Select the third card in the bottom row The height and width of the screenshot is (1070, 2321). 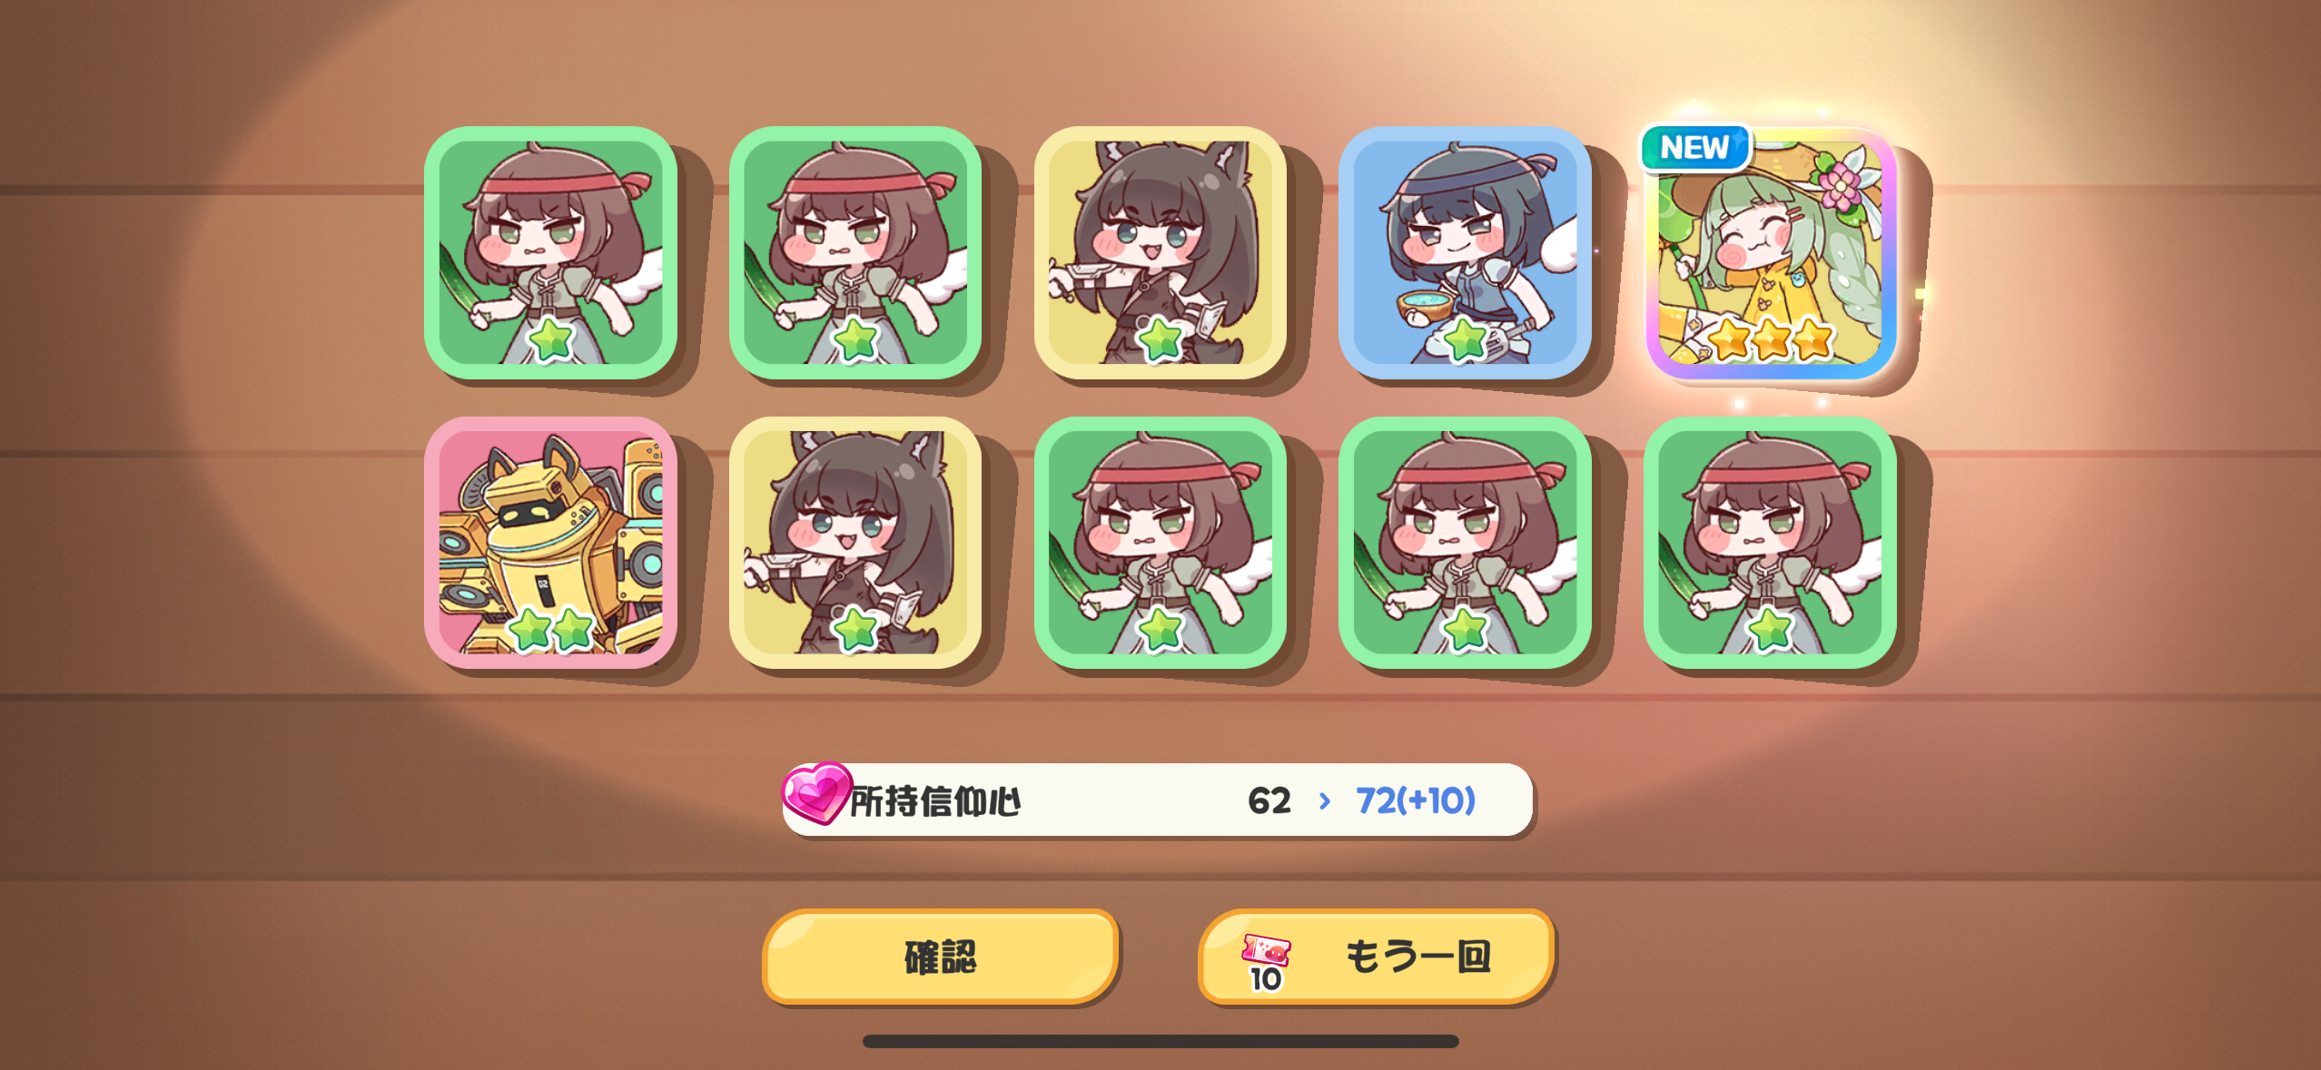coord(1160,543)
